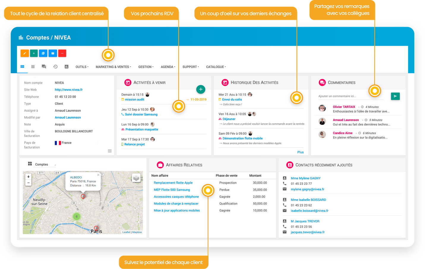Viewport: 425px width, 269px height.
Task: Open the Relance projet activity
Action: [x=135, y=144]
